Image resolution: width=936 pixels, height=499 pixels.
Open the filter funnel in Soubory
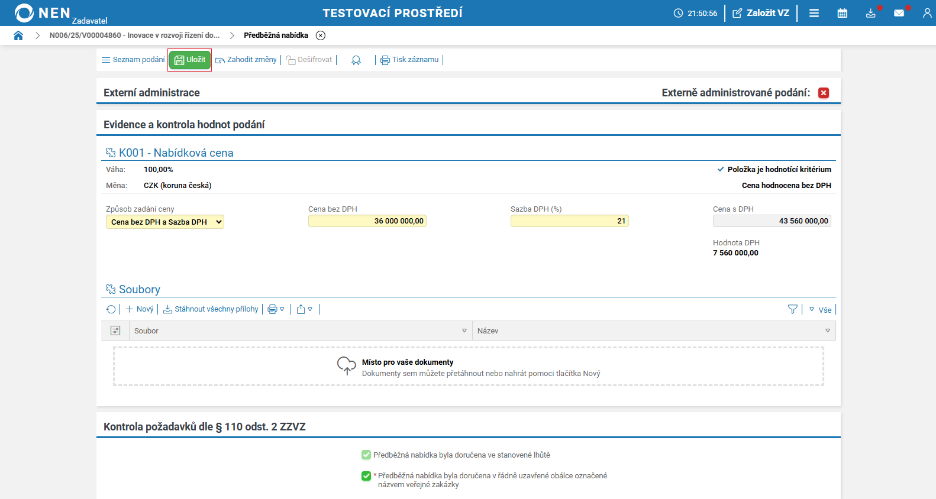[x=792, y=309]
